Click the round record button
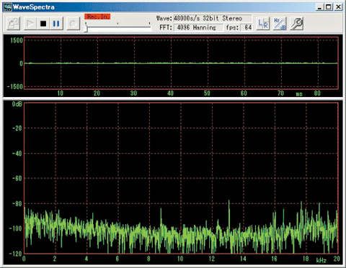 [x=73, y=24]
